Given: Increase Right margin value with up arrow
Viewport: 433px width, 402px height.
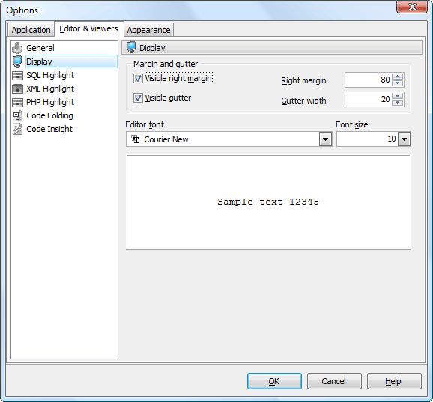Looking at the screenshot, I should (397, 76).
